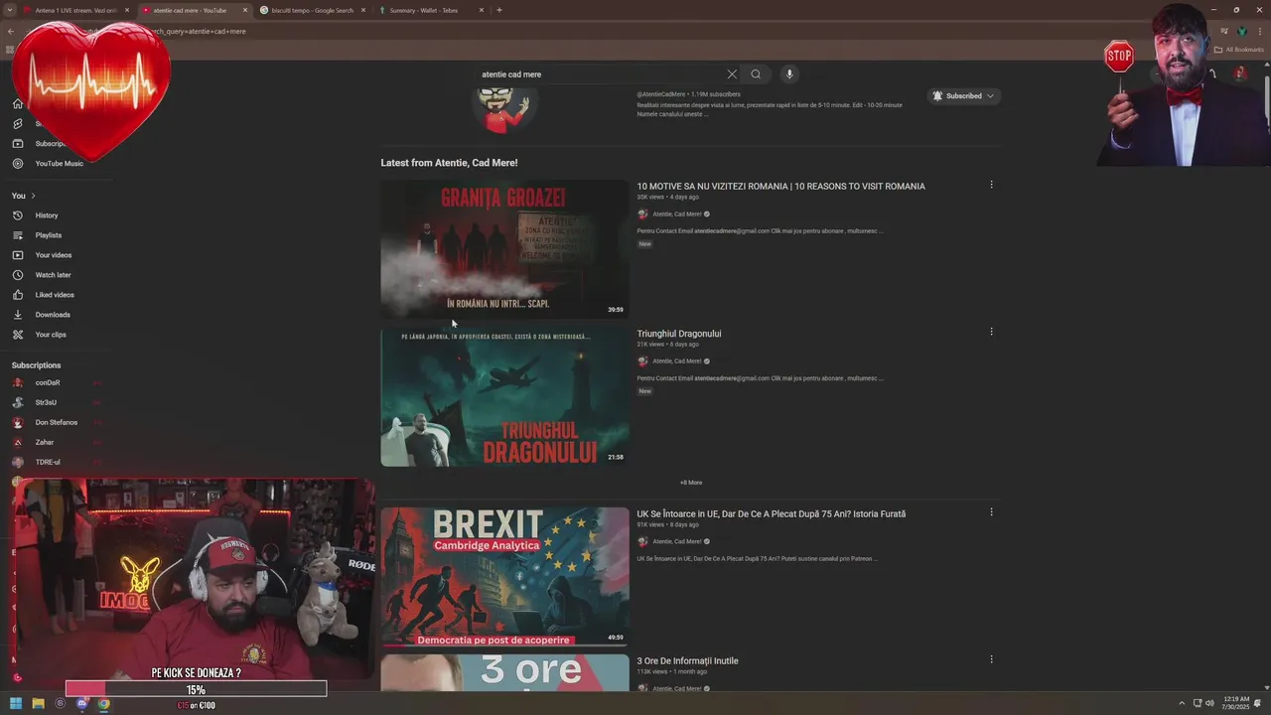Open Chrome tab search dropdown arrow
The height and width of the screenshot is (715, 1271).
point(10,10)
